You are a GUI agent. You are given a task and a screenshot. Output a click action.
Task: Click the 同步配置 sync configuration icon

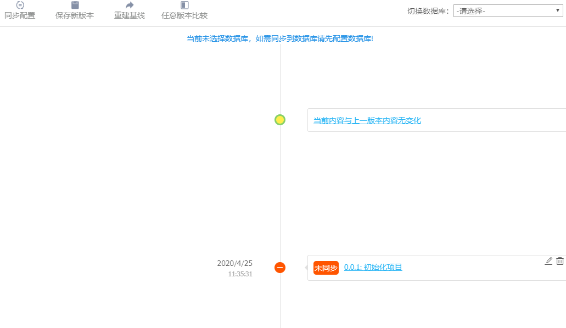20,10
